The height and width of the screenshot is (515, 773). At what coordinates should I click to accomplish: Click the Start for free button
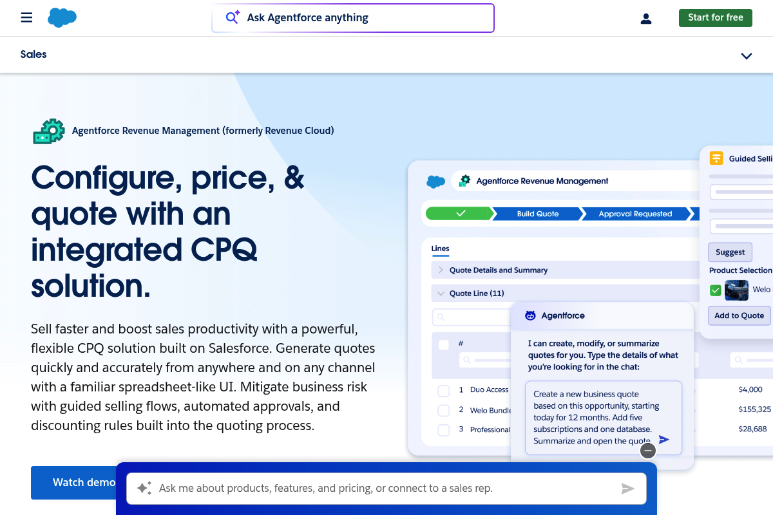[715, 17]
